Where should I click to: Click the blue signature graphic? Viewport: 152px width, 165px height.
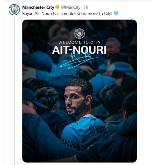[79, 59]
